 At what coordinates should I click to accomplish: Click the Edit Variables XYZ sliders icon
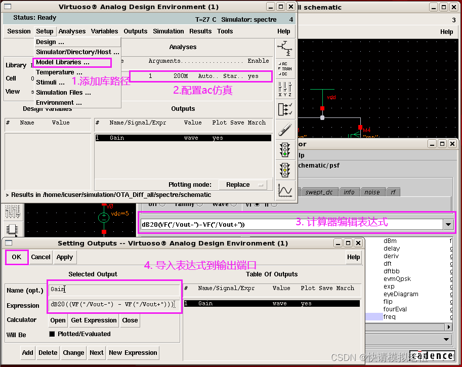(x=285, y=89)
